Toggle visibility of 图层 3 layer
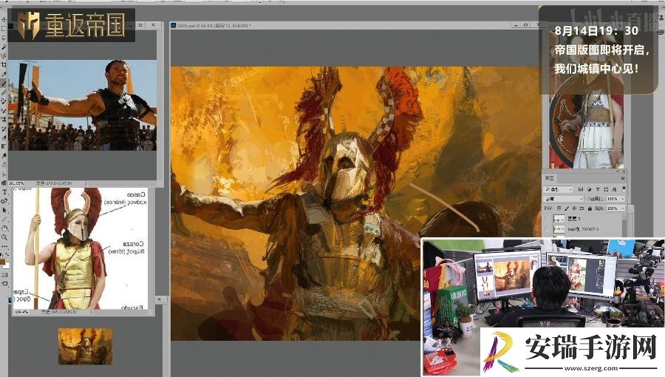This screenshot has width=665, height=377. point(546,218)
